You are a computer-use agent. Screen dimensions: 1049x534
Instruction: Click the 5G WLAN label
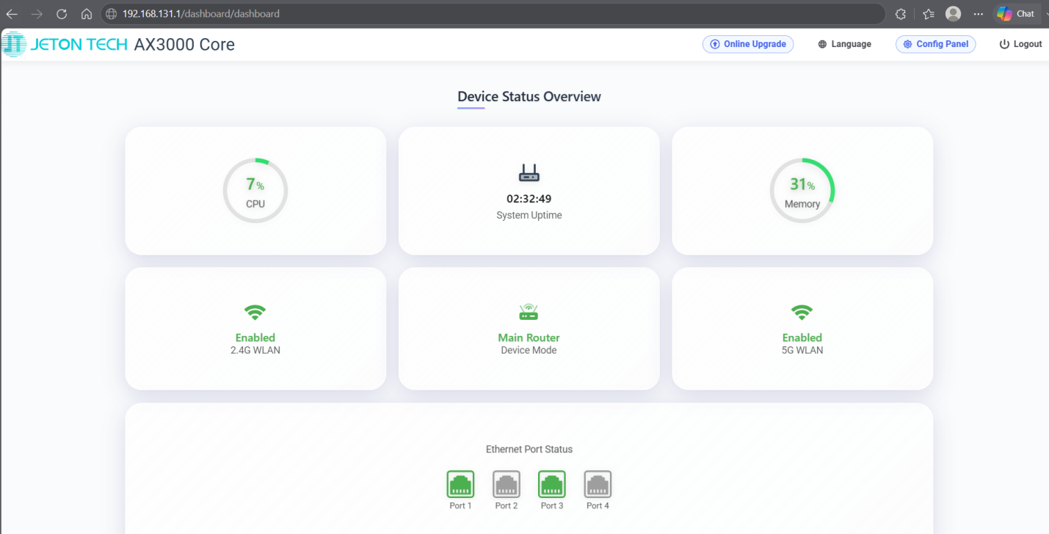(802, 351)
